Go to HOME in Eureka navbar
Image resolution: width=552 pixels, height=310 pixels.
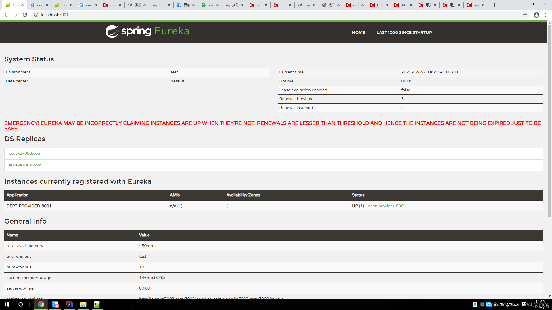359,32
